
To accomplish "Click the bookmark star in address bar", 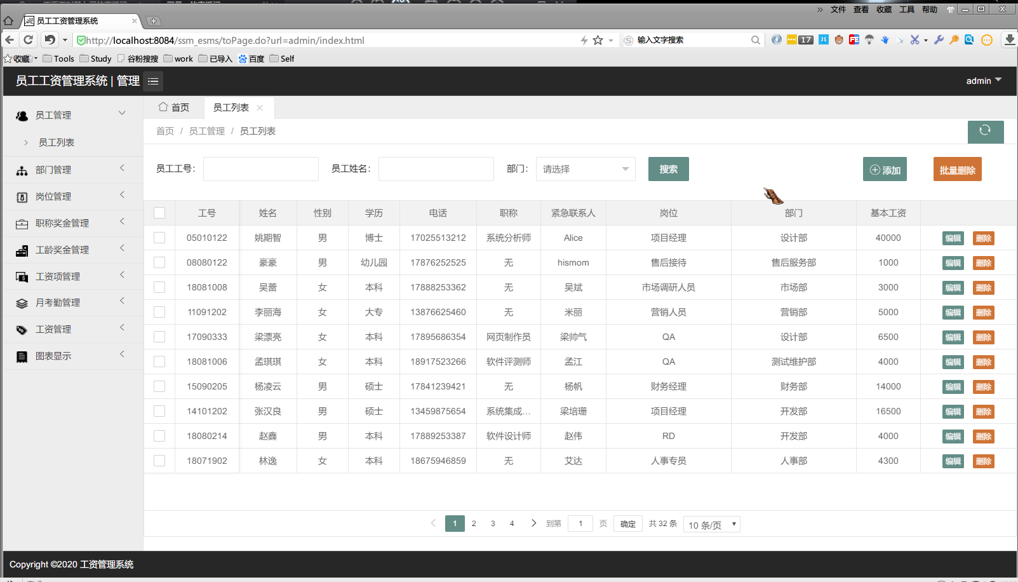I will [598, 40].
